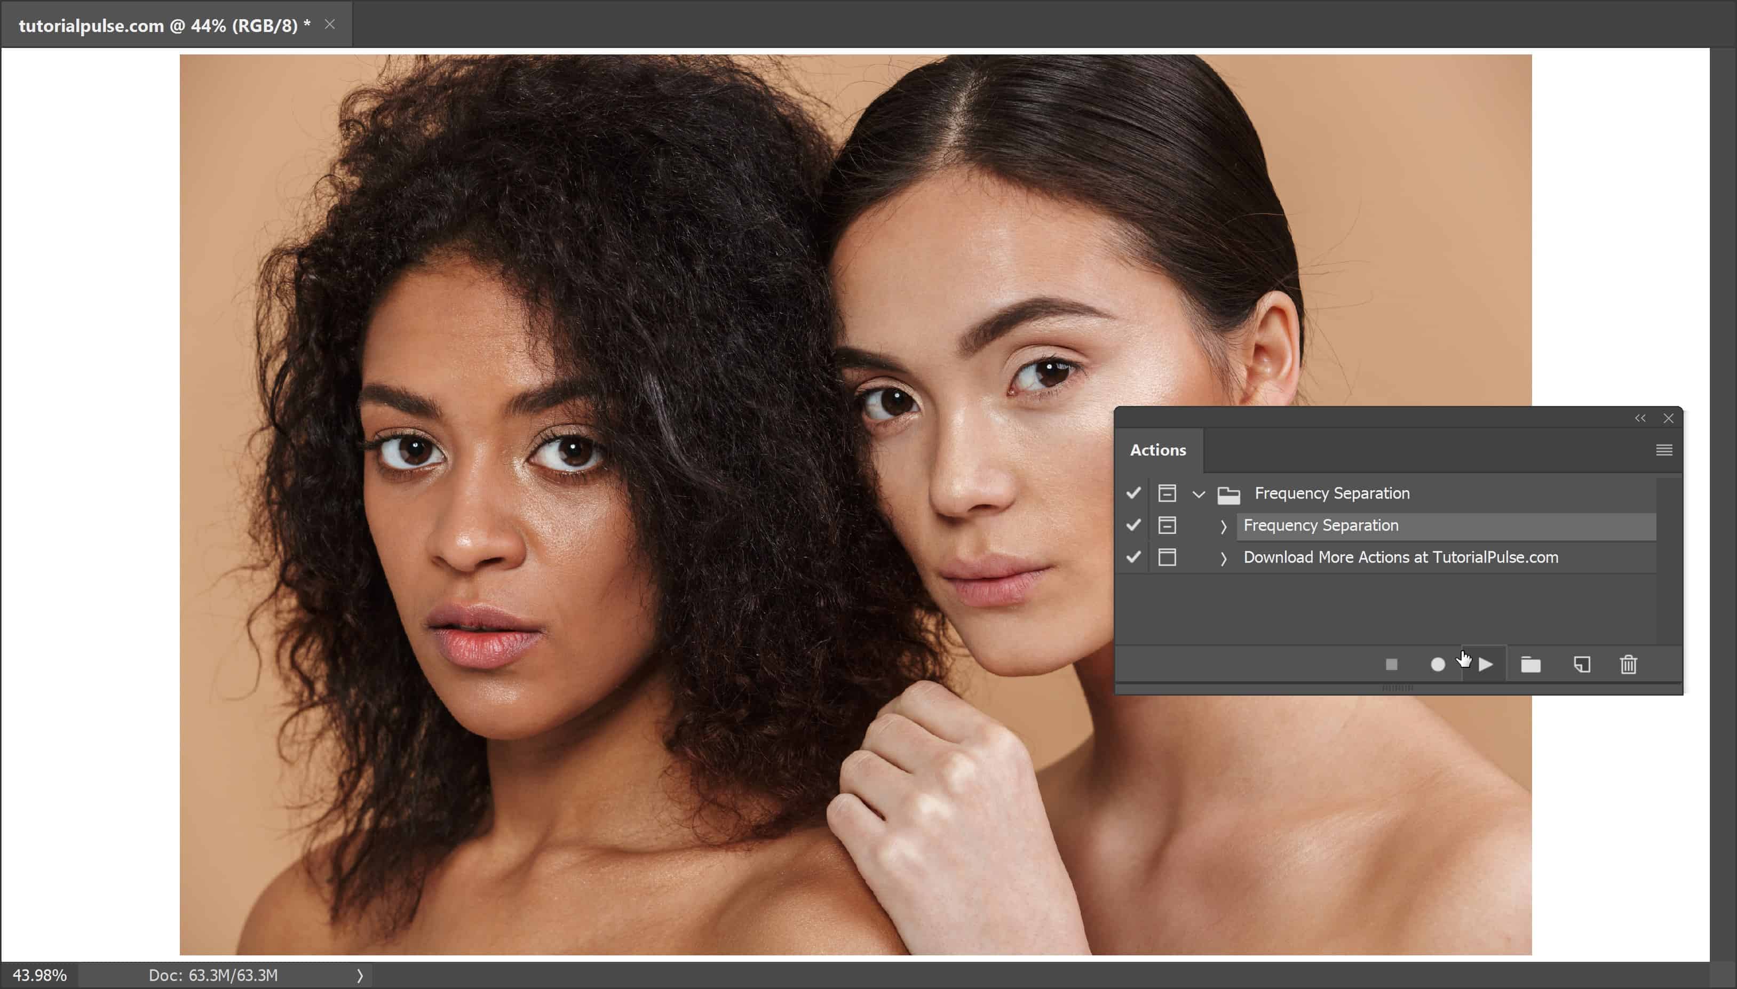Collapse the Actions panel to icons
The image size is (1737, 989).
pyautogui.click(x=1640, y=418)
